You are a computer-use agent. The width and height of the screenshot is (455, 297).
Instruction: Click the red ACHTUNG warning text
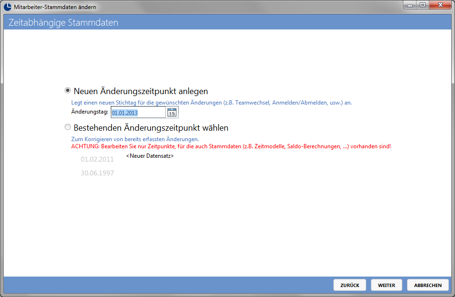point(231,146)
